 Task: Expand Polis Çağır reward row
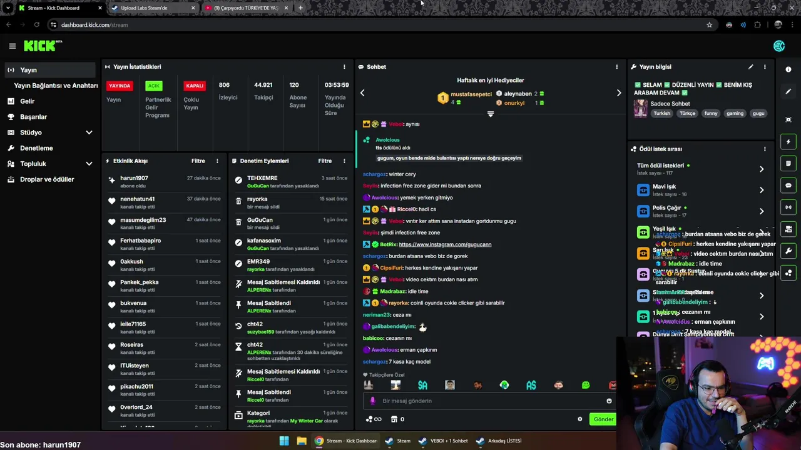click(x=762, y=211)
